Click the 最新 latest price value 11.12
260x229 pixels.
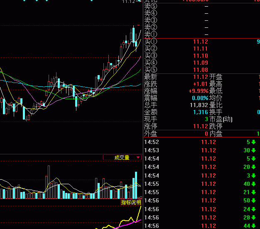(x=201, y=77)
